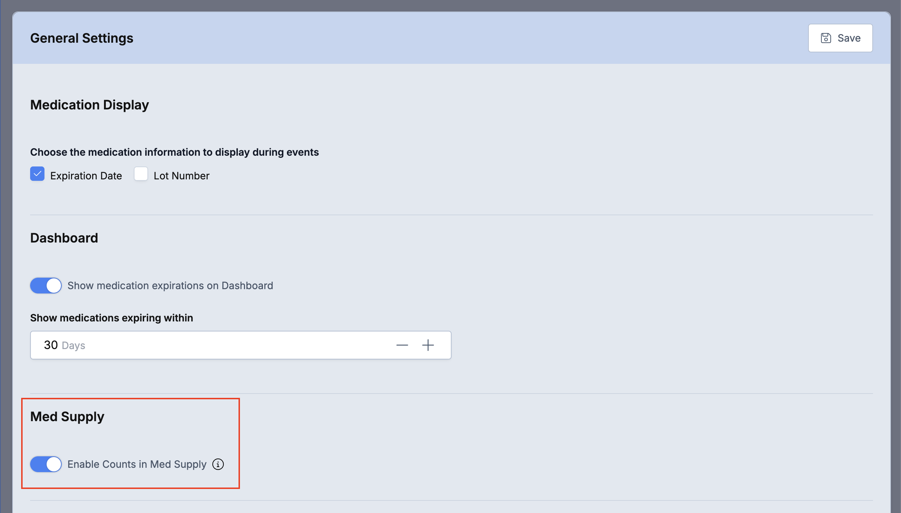The height and width of the screenshot is (513, 901).
Task: Decrease expiring days with minus button
Action: [x=402, y=345]
